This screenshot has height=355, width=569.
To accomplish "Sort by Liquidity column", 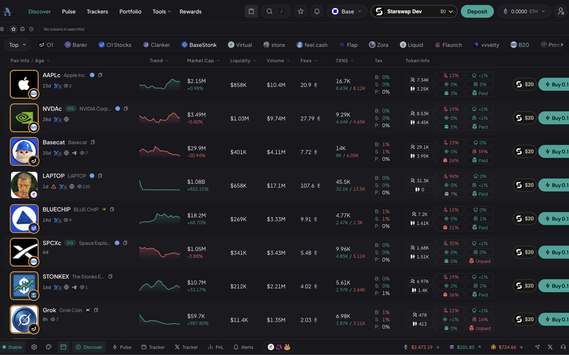I will point(243,60).
